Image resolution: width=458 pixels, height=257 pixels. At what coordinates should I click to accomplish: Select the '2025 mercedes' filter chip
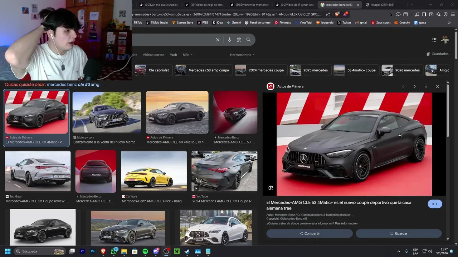click(x=310, y=70)
